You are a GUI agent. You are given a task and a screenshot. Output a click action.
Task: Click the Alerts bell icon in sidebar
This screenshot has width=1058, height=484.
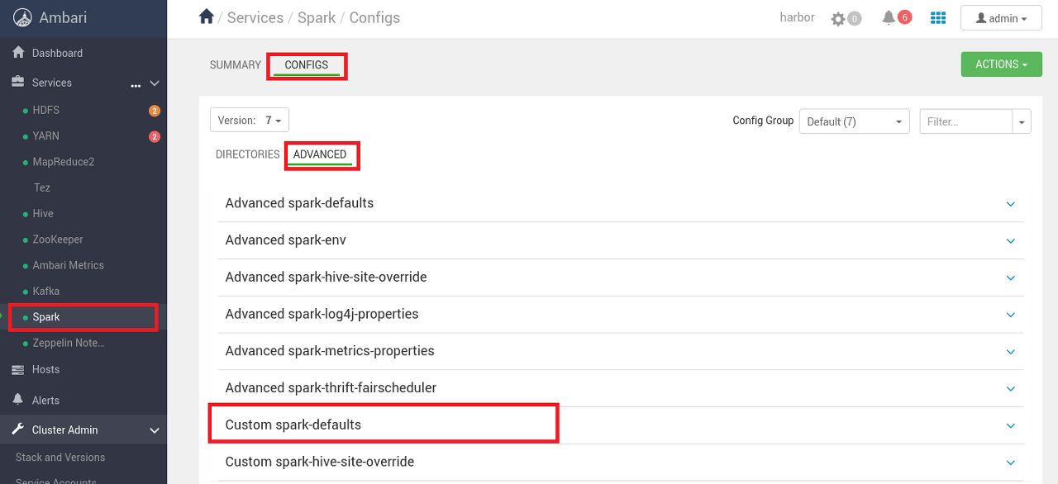17,400
